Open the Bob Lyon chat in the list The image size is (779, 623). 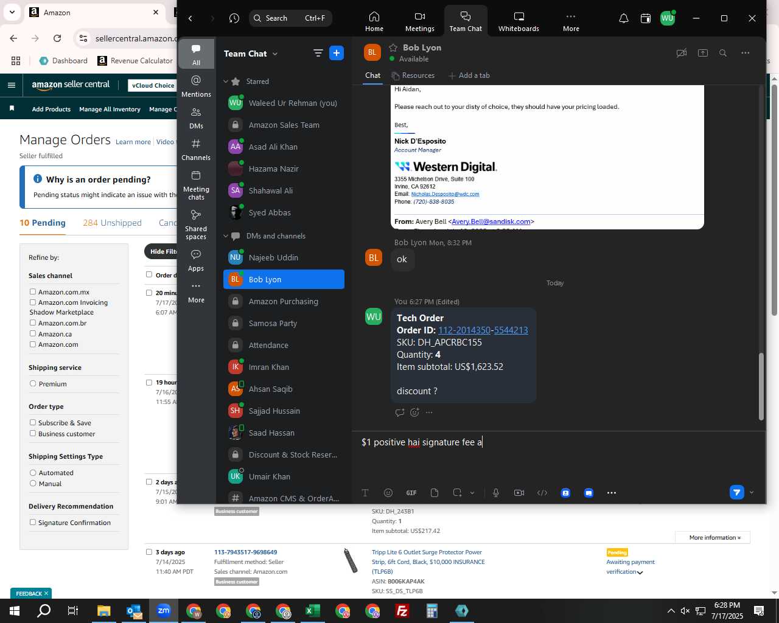click(x=284, y=279)
